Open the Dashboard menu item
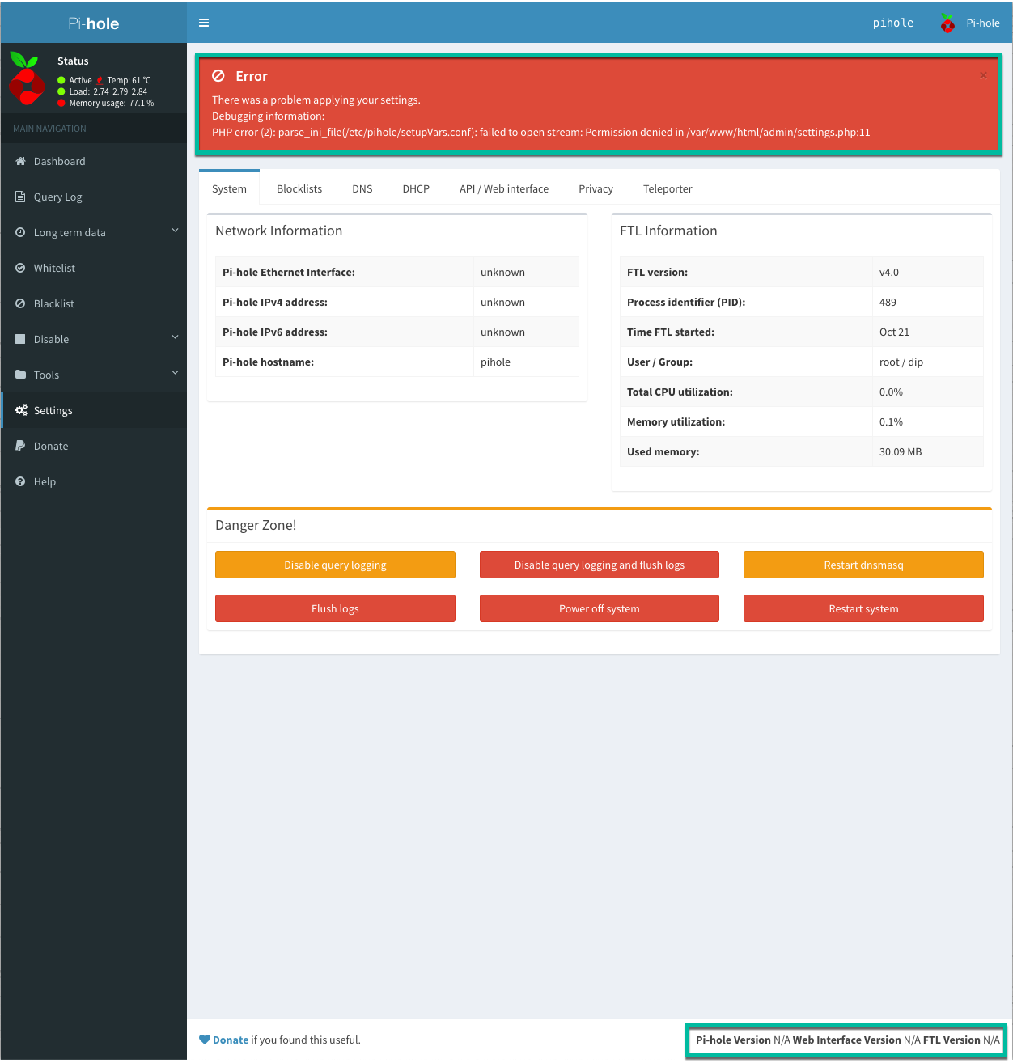This screenshot has width=1013, height=1063. coord(94,161)
